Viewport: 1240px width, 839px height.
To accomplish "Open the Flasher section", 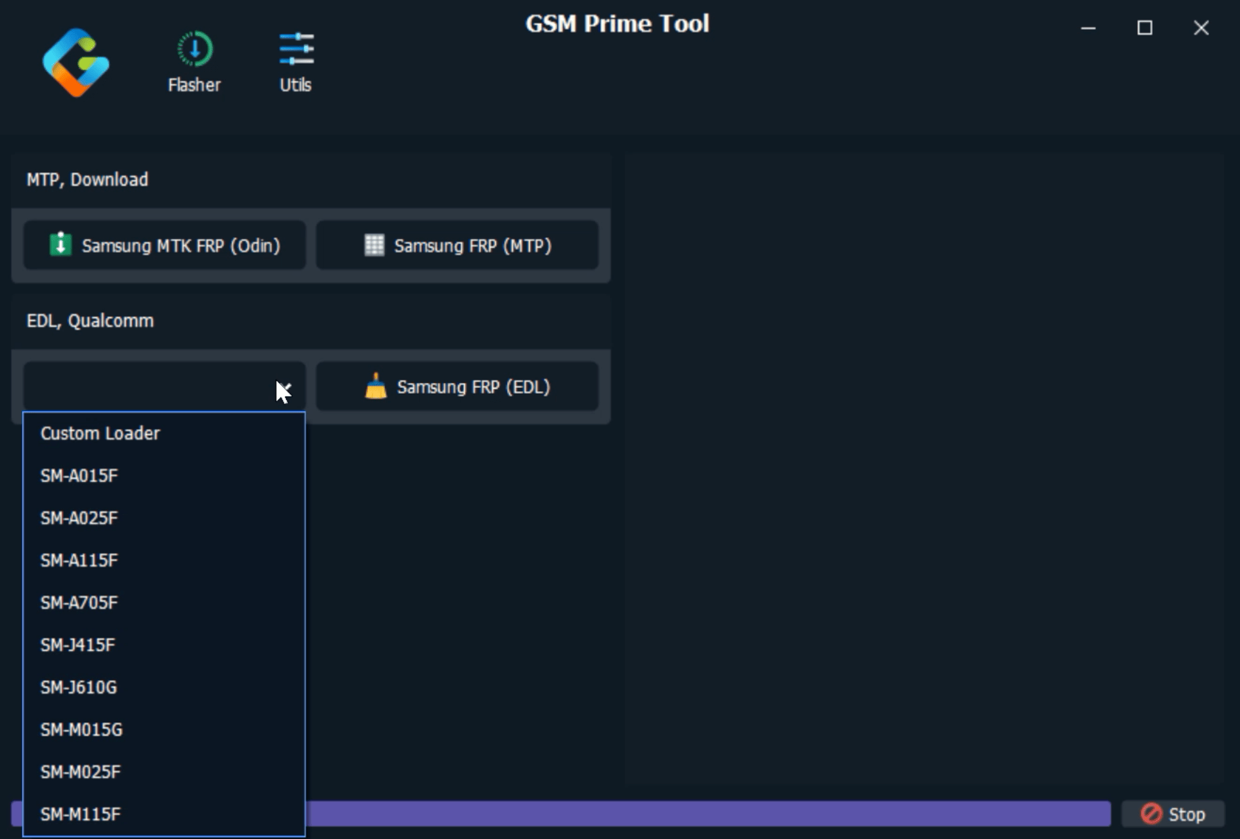I will tap(194, 62).
